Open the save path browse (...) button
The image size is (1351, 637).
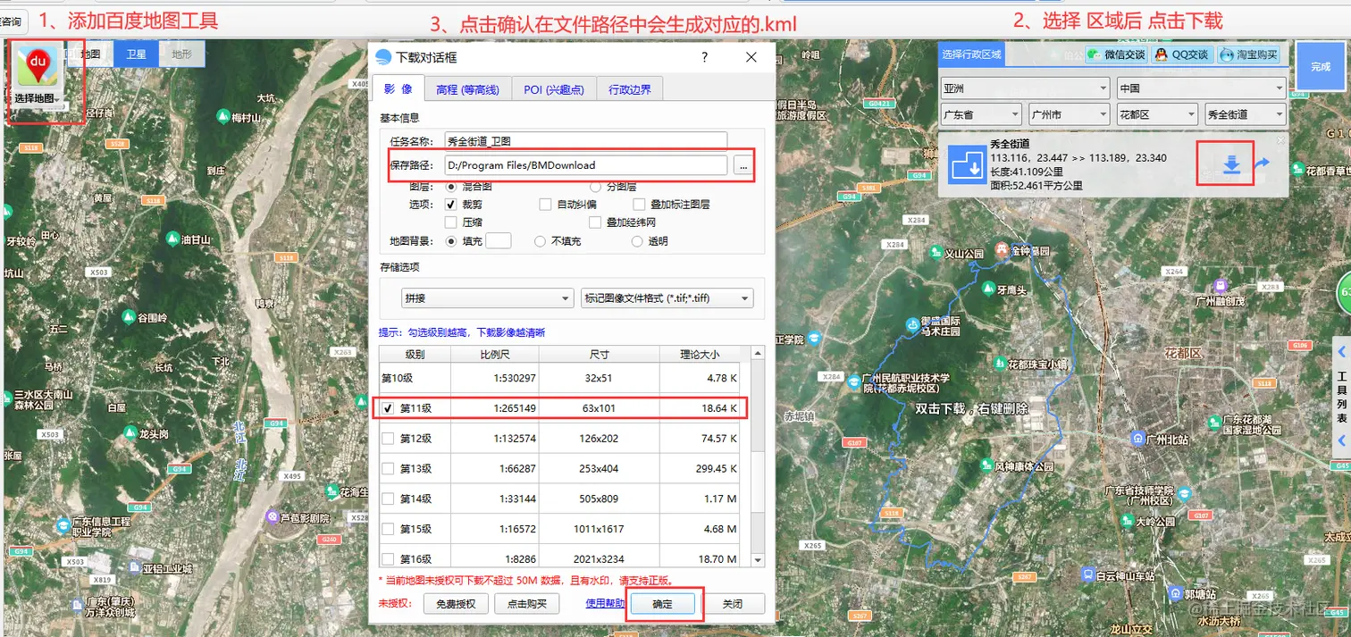pyautogui.click(x=743, y=165)
